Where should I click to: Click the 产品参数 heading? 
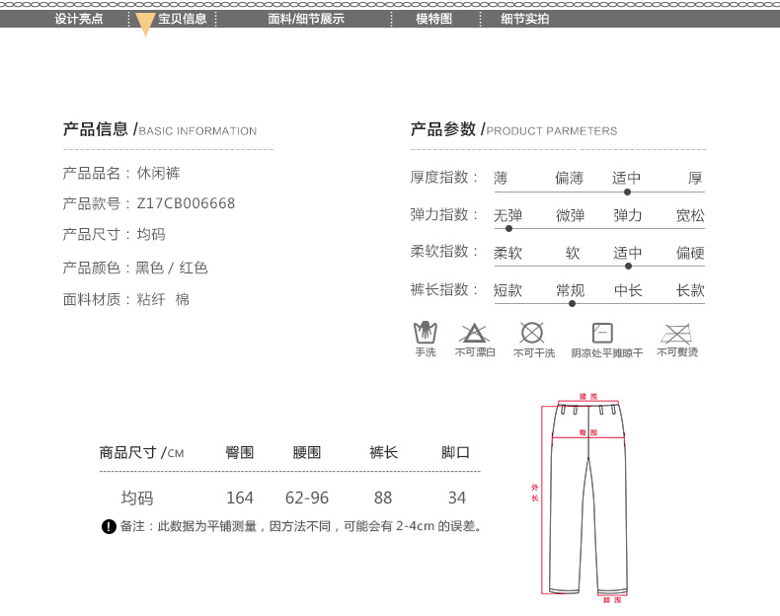[513, 129]
